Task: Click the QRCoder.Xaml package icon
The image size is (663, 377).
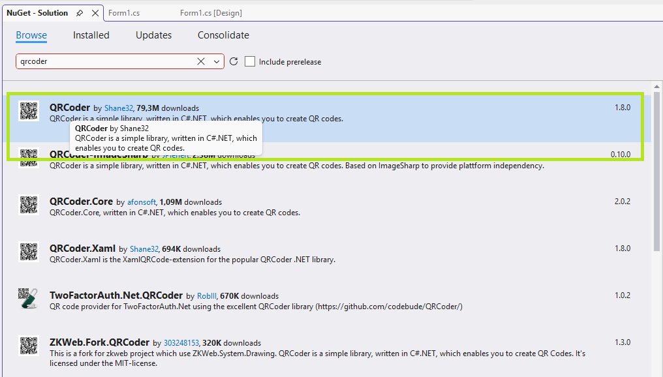Action: coord(29,252)
